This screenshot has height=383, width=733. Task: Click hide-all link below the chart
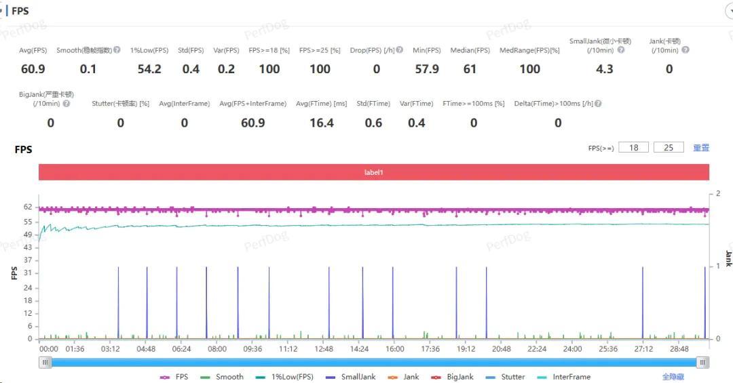point(673,377)
